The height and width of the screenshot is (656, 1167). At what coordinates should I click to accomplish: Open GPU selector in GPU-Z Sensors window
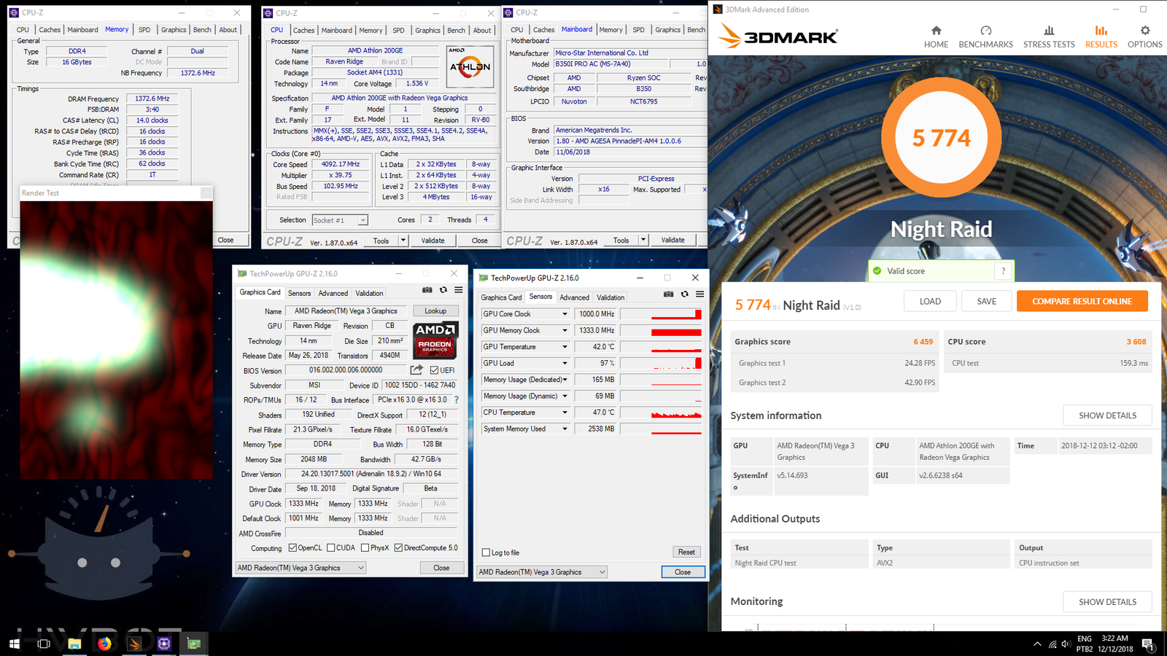click(x=542, y=572)
